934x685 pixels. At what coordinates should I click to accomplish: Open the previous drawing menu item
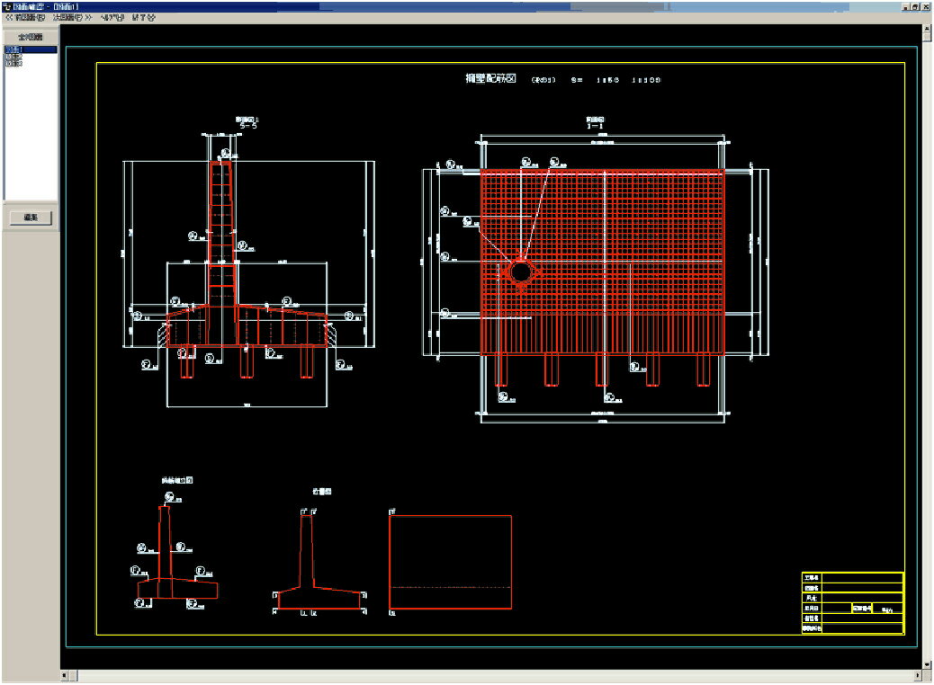coord(25,17)
